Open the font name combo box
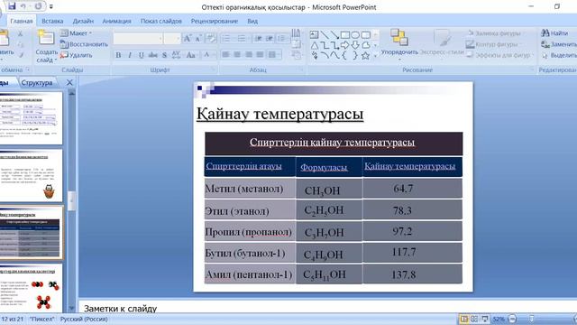This screenshot has width=577, height=325. [x=138, y=38]
